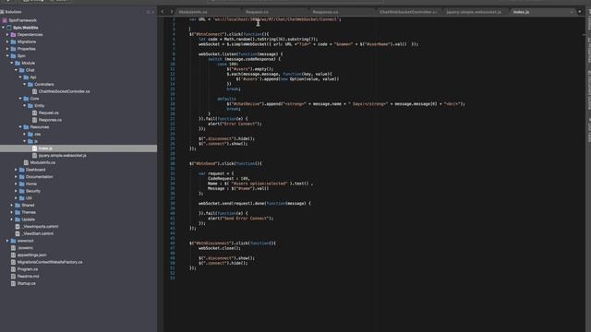Click the Dependencies folder icon

[x=13, y=35]
